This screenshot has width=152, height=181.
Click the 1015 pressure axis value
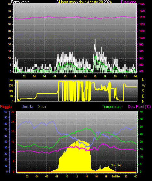(142, 17)
